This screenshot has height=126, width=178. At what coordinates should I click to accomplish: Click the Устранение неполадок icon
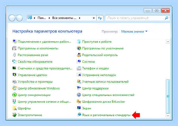click(x=79, y=75)
